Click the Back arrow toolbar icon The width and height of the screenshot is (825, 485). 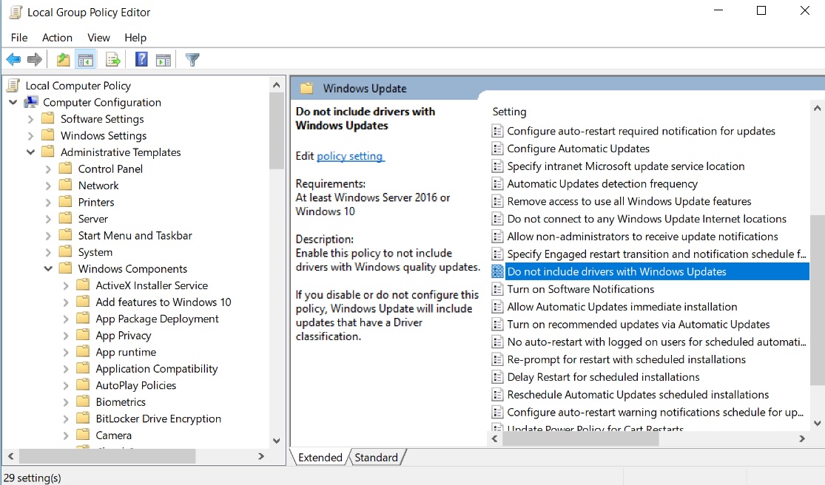[x=13, y=60]
